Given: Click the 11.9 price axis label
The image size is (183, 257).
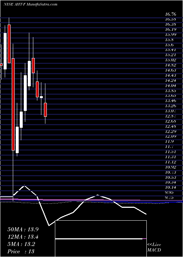Looking at the screenshot, I should (169, 142).
